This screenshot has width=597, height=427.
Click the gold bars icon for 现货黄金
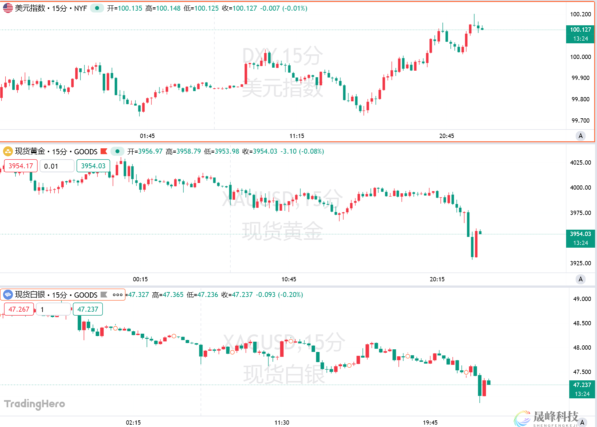click(x=8, y=151)
